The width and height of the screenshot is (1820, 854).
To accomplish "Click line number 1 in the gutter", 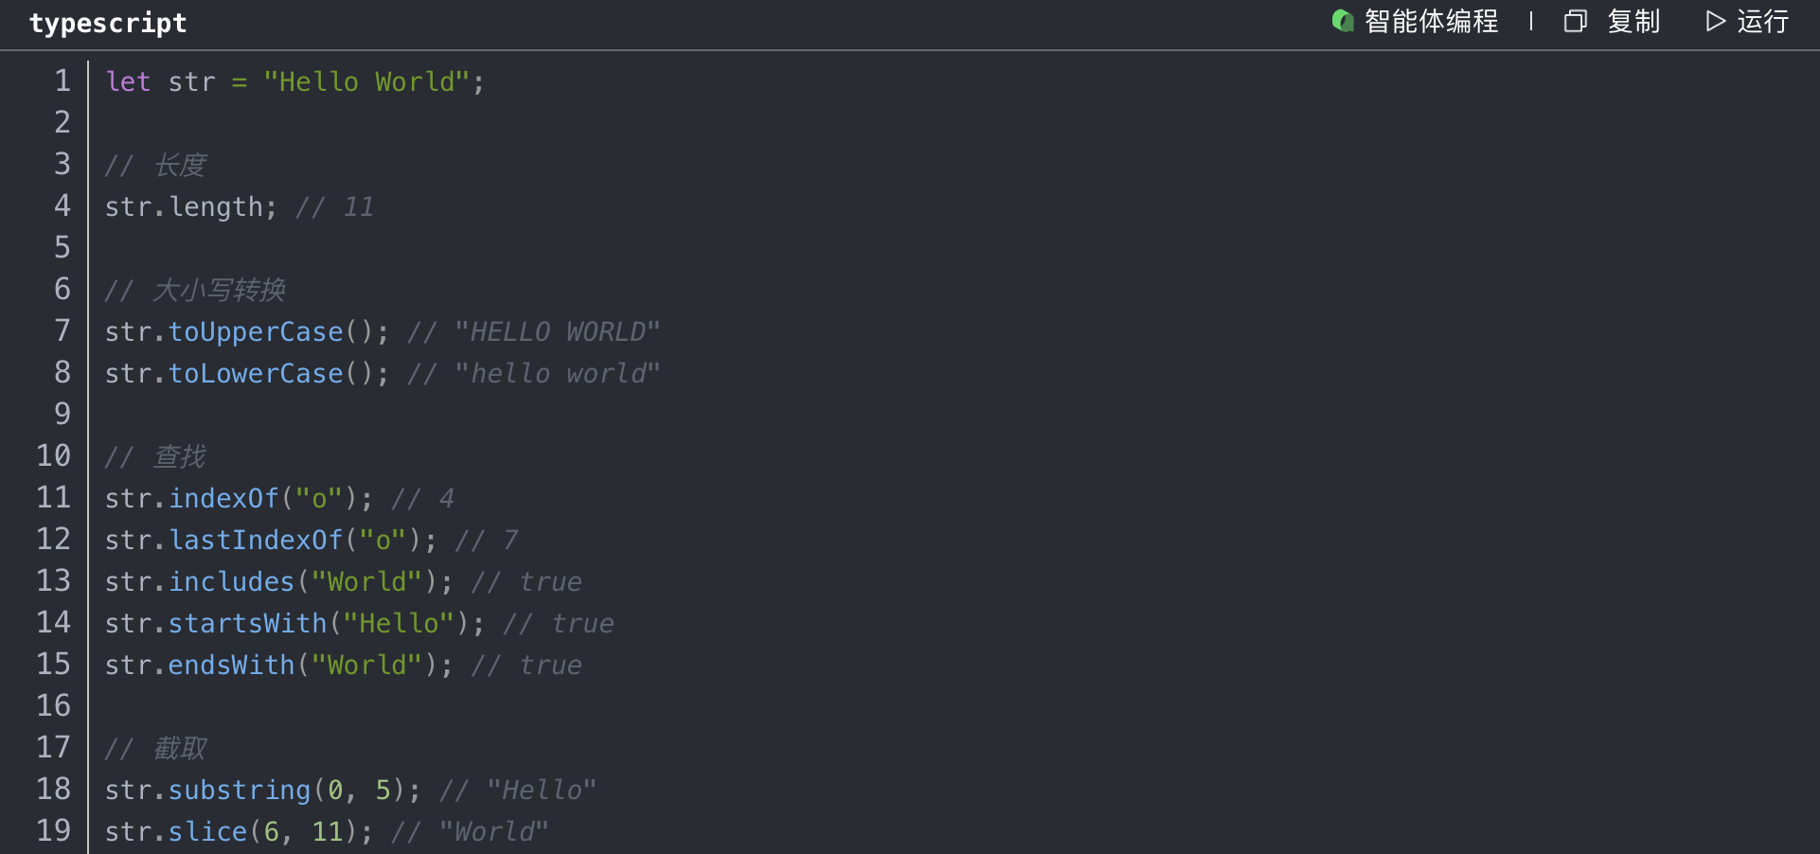I will [62, 81].
